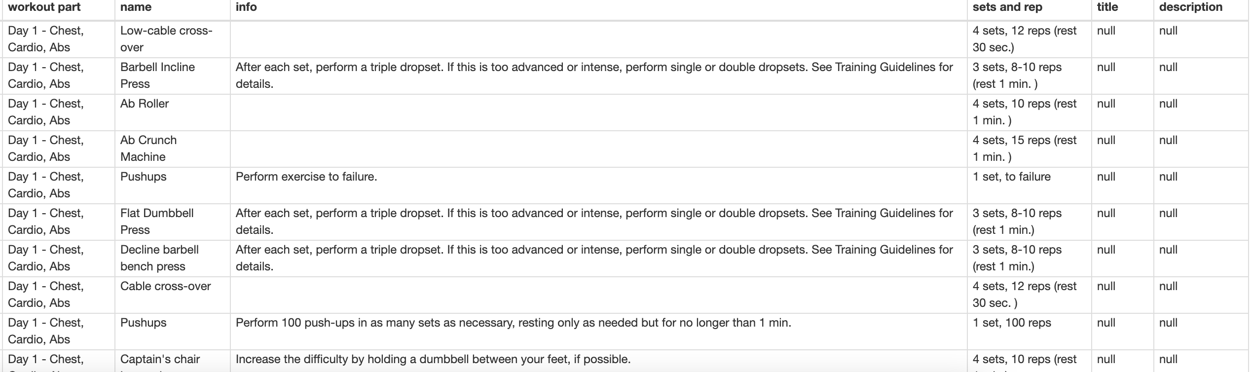Click the dumbbell between feet info cell
Screen dimensions: 1252x372
click(x=433, y=360)
